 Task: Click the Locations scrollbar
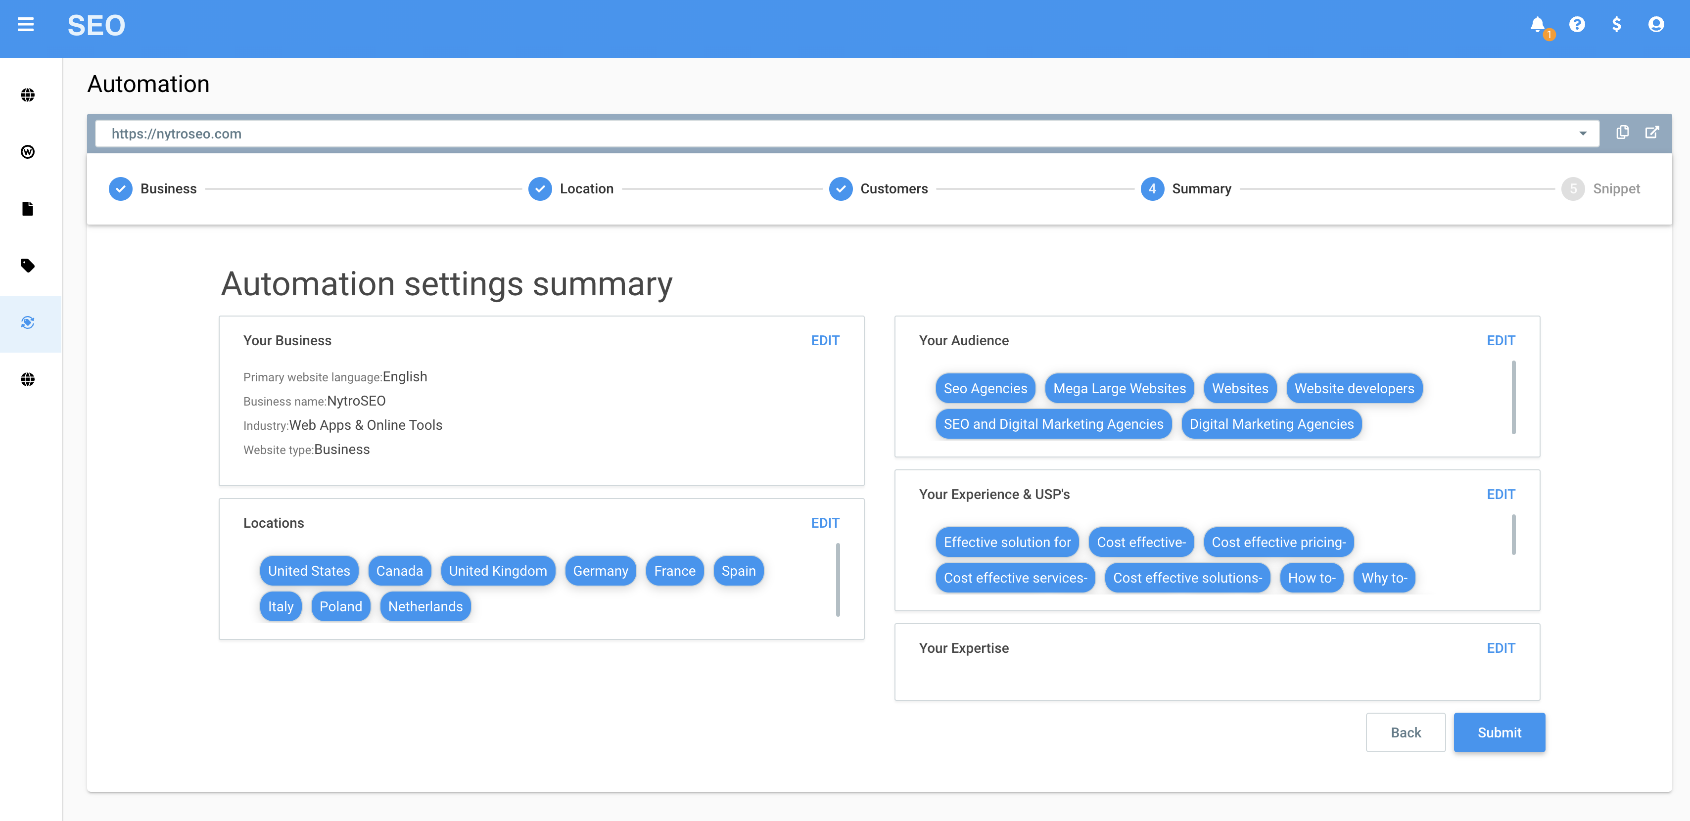838,580
